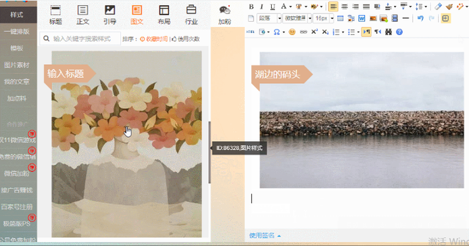469x246 pixels.
Task: Click the magnifier icon in the search box
Action: (x=47, y=39)
